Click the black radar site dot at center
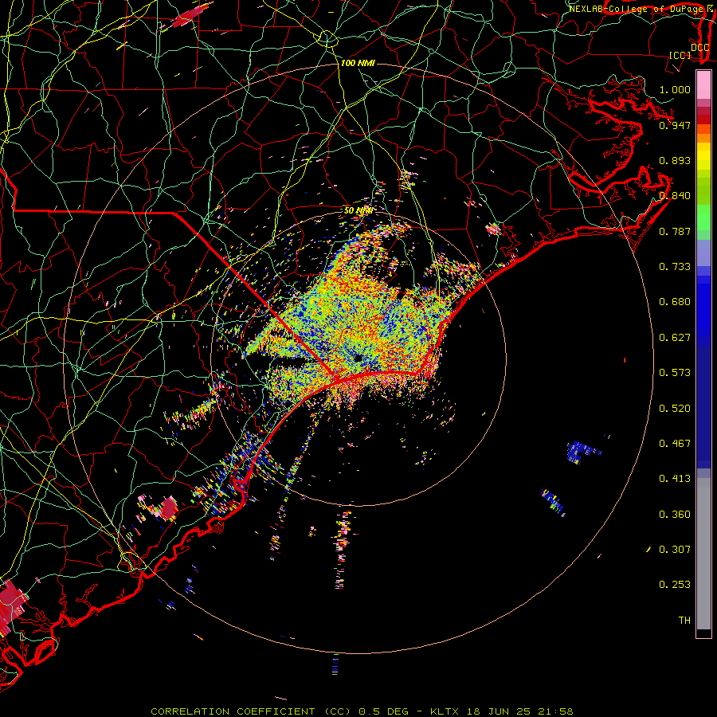Screen dimensions: 717x717 [358, 358]
